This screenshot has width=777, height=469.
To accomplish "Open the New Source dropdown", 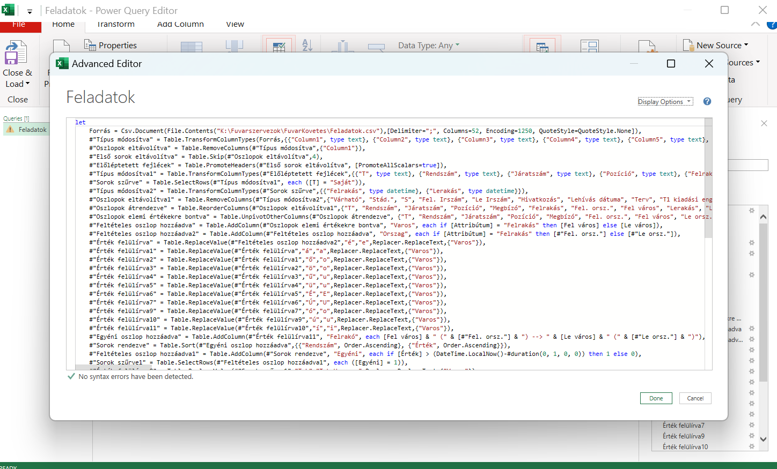I will pos(716,46).
